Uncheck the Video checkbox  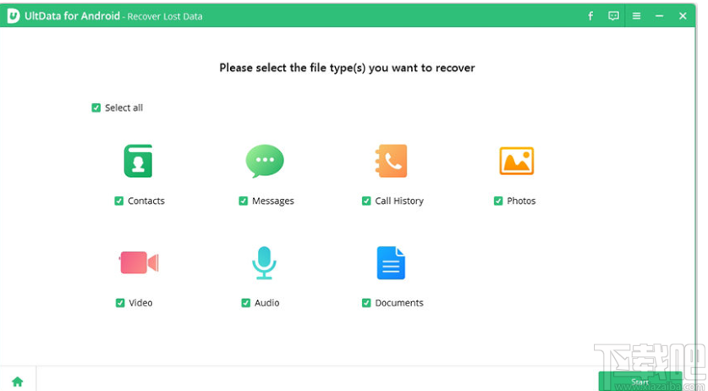120,303
